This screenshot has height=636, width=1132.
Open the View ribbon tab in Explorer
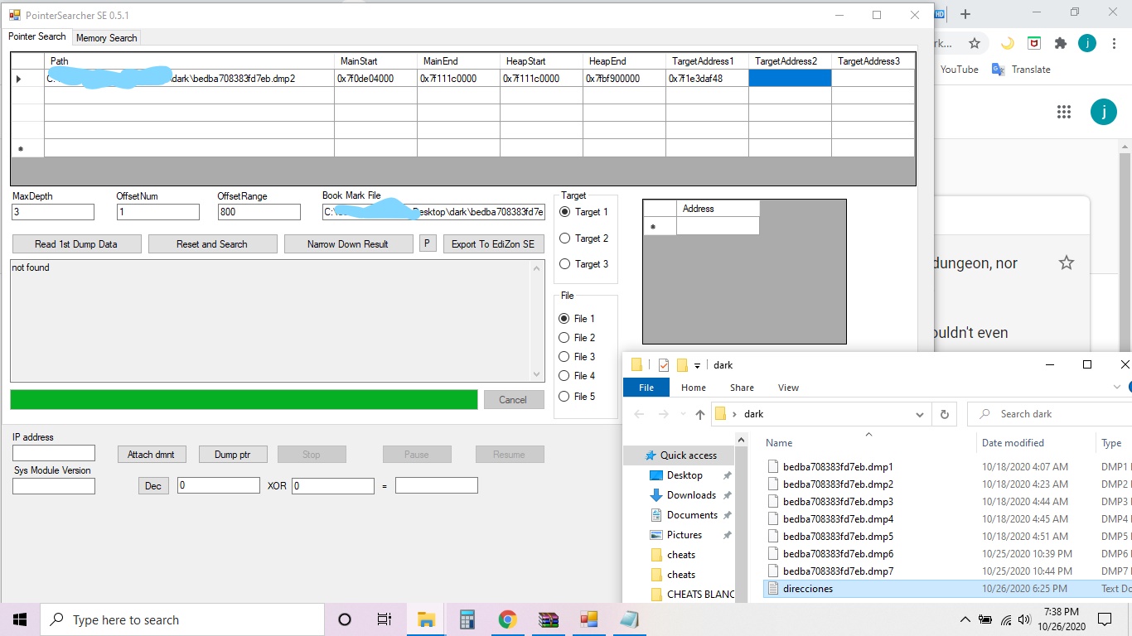(789, 388)
